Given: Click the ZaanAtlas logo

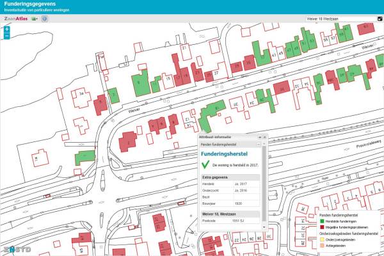Looking at the screenshot, I should pos(15,19).
